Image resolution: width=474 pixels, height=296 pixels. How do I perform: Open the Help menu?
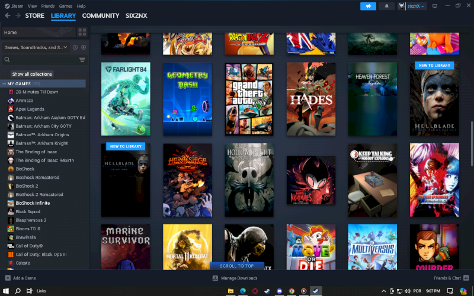[x=81, y=6]
